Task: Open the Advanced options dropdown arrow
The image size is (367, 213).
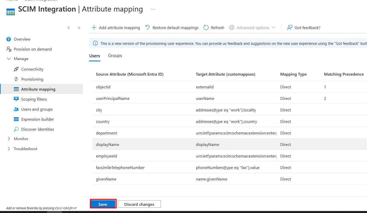Action: point(273,28)
